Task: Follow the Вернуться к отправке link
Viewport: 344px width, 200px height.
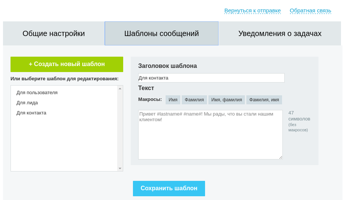Action: 252,11
